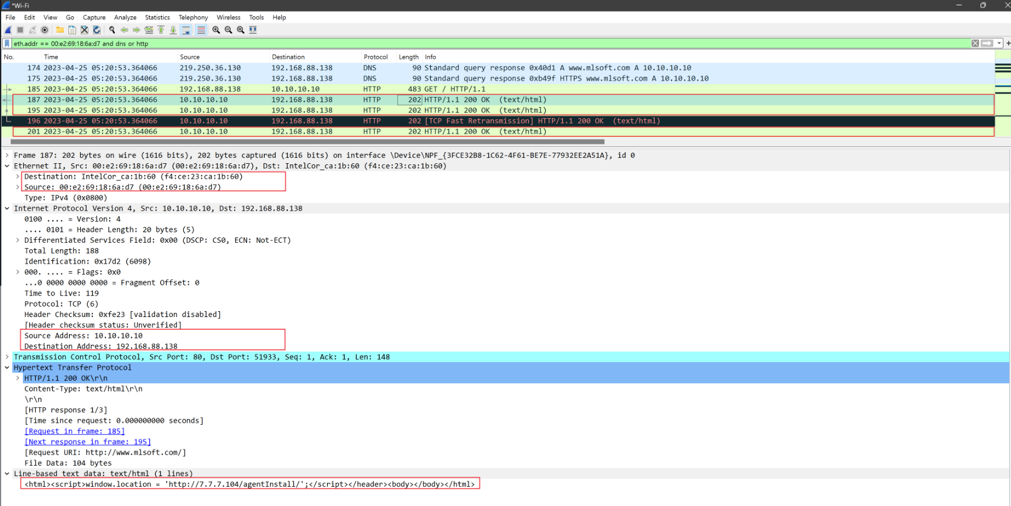
Task: Apply the display filter with the arrow
Action: pos(987,43)
